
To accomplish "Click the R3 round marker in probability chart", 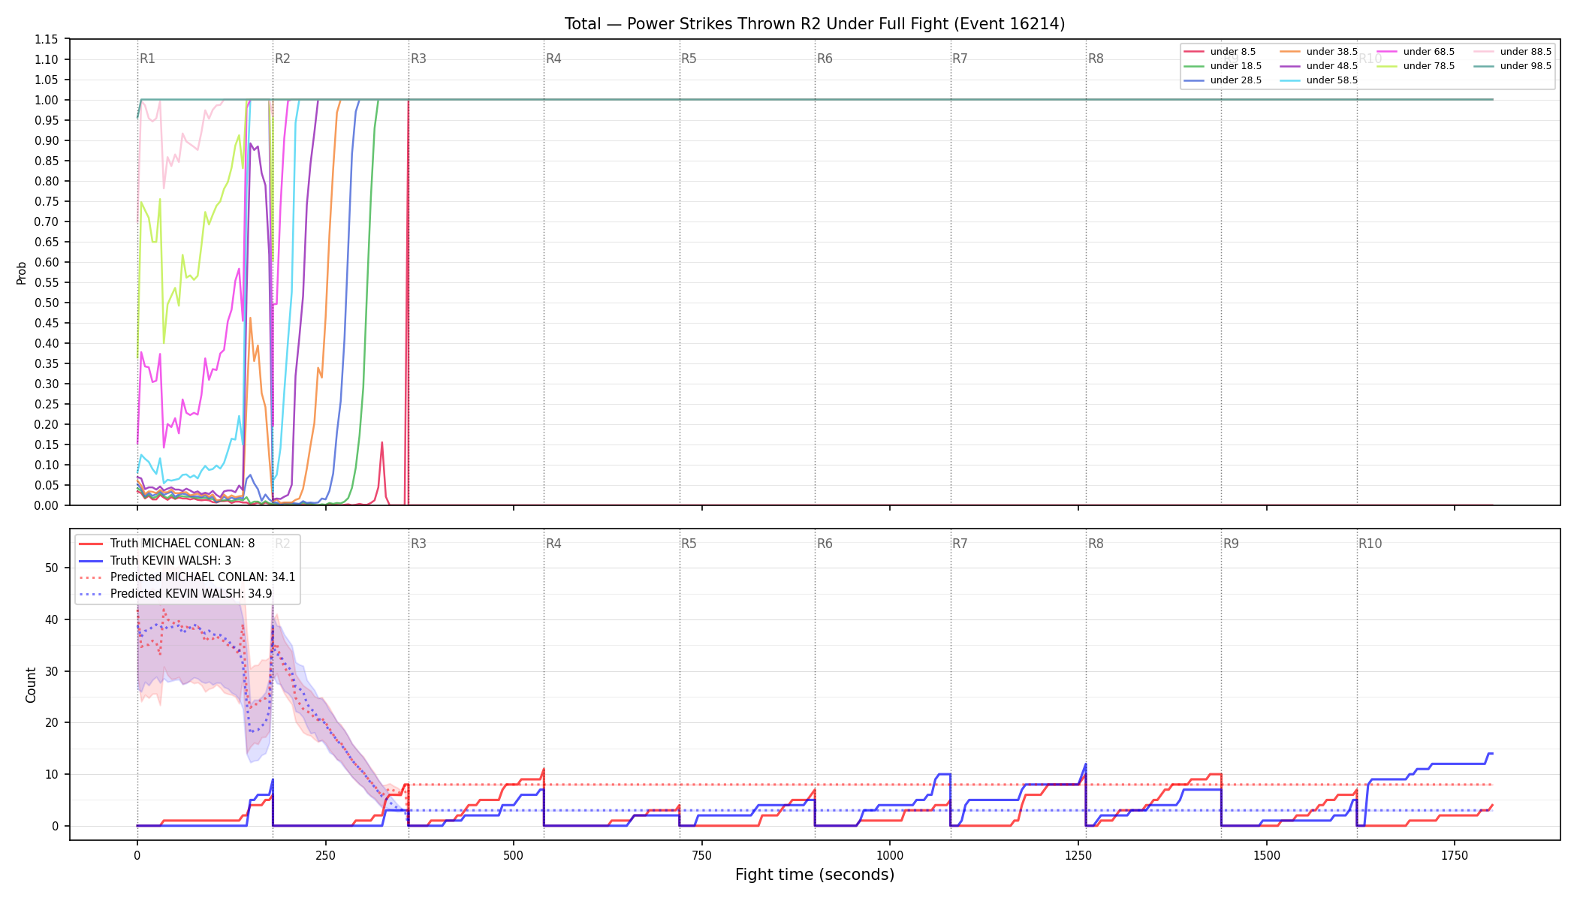I will (x=418, y=59).
